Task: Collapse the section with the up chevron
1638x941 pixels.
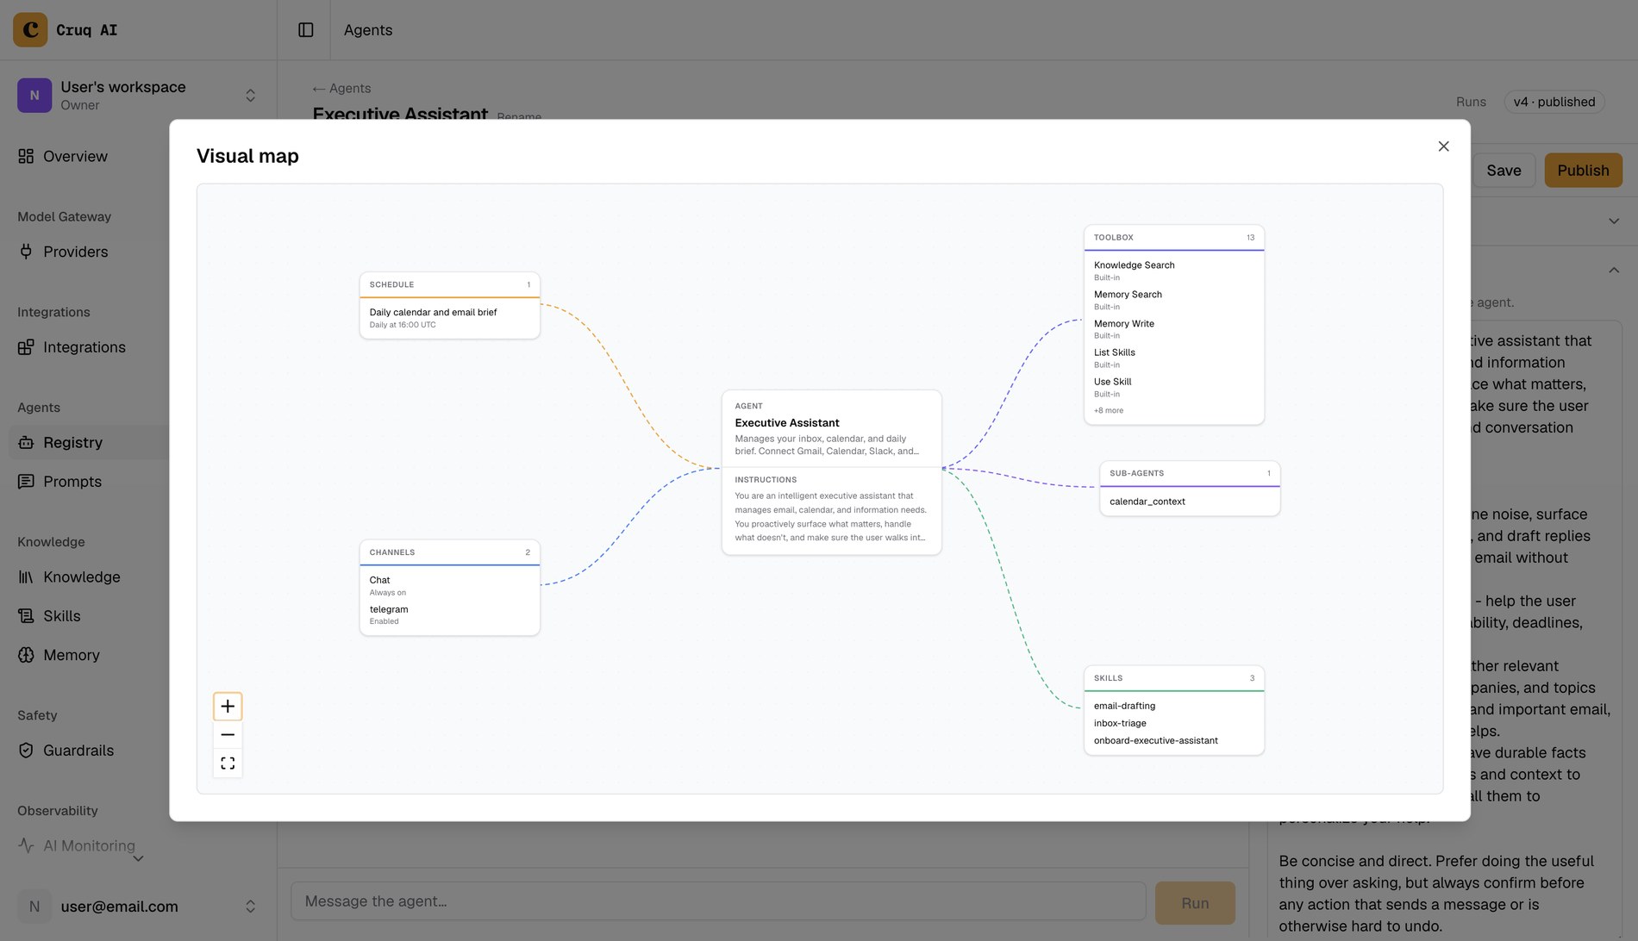Action: (1614, 271)
